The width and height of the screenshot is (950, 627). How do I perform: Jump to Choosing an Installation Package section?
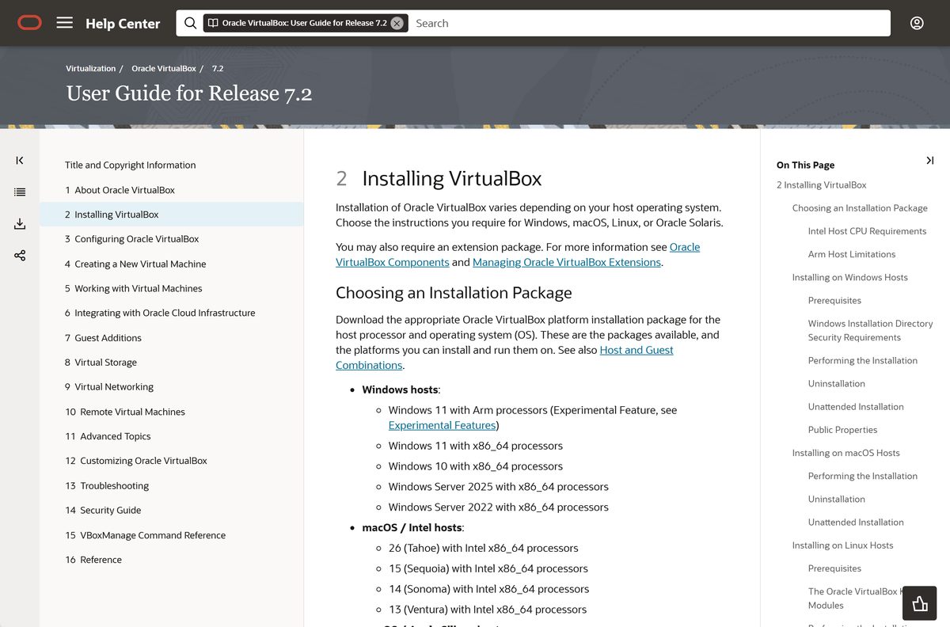860,208
